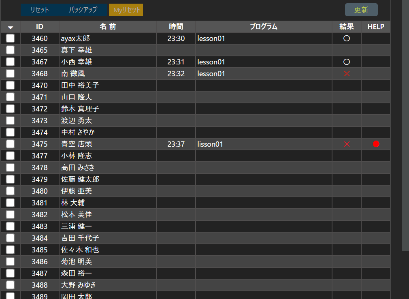This screenshot has width=409, height=299.
Task: Select the Myリセット button
Action: (126, 10)
